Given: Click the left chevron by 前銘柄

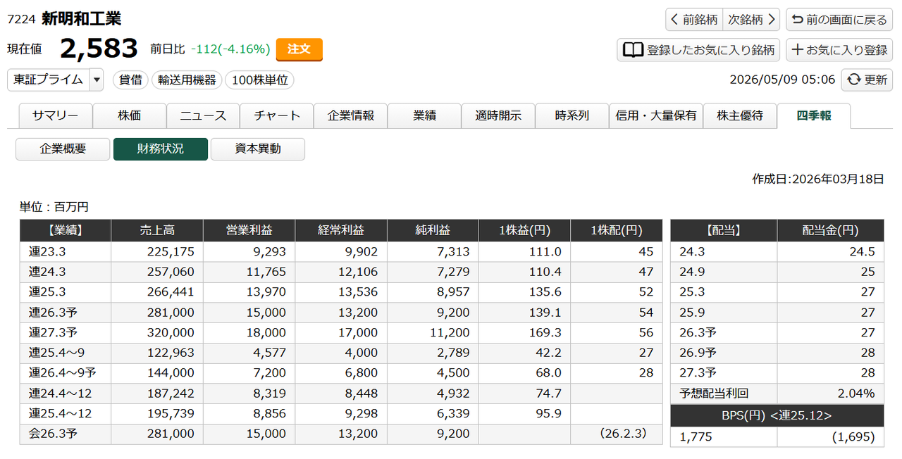Looking at the screenshot, I should pyautogui.click(x=675, y=20).
